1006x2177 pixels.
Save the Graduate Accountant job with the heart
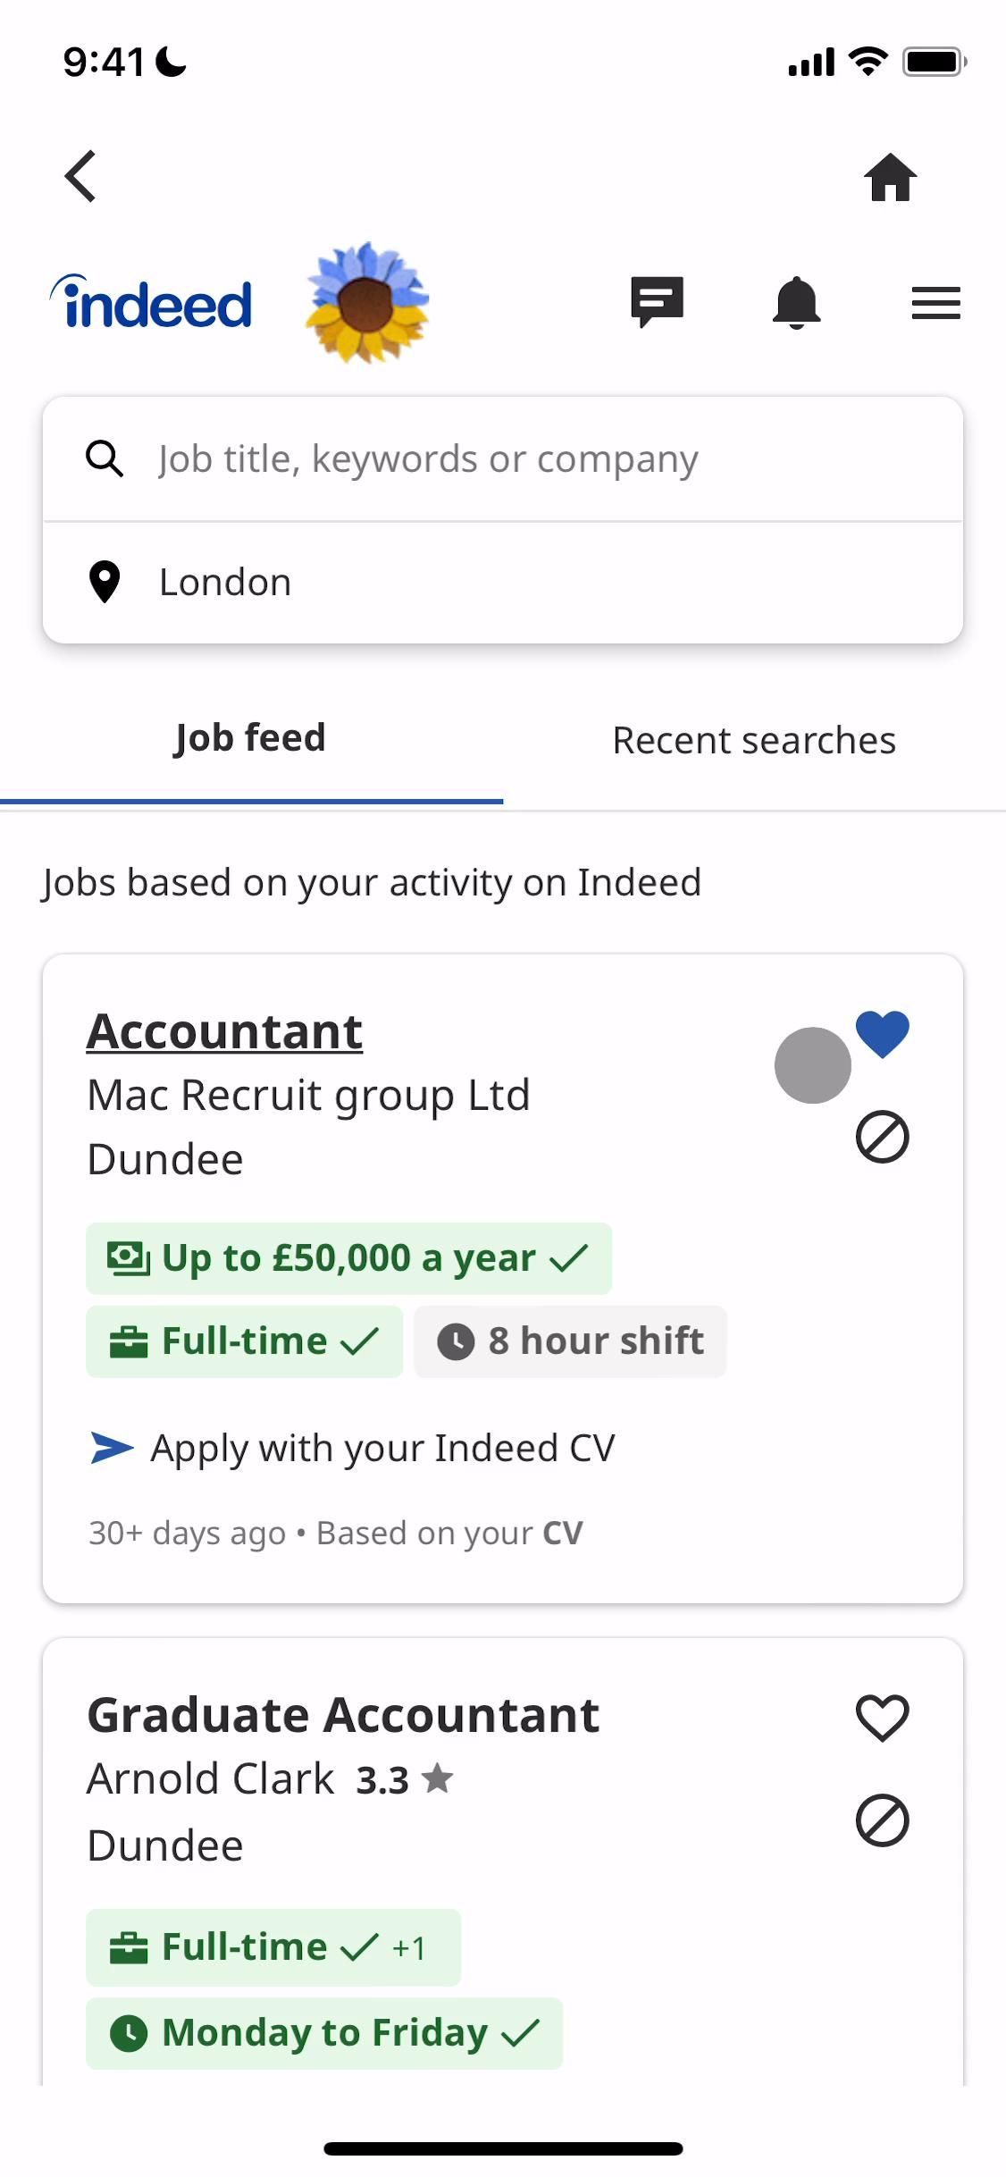(x=882, y=1718)
